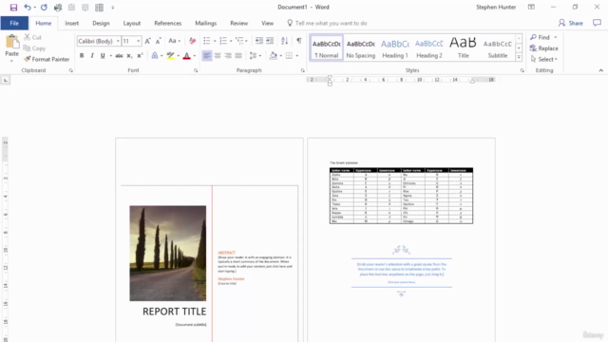The image size is (608, 342).
Task: Click the Borders icon
Action: (x=289, y=56)
